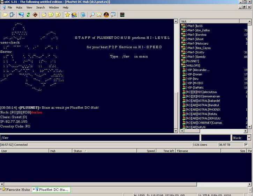The image size is (253, 196).
Task: Click the Public Hubs globe icon
Action: coord(21,15)
